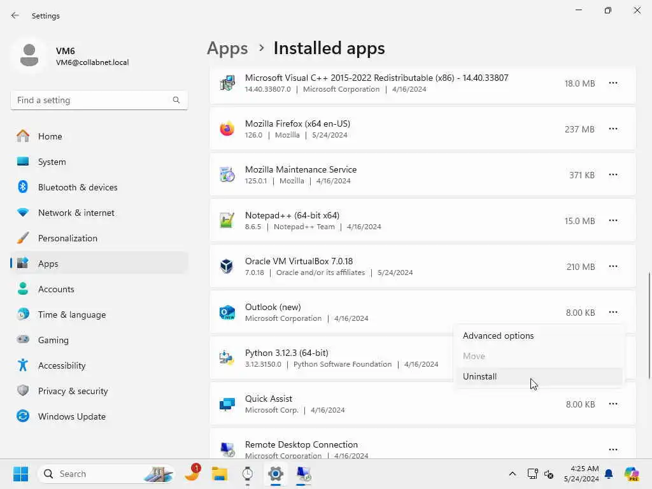The image size is (652, 489).
Task: Open more options for Remote Desktop Connection
Action: pos(613,450)
